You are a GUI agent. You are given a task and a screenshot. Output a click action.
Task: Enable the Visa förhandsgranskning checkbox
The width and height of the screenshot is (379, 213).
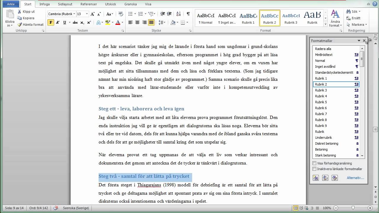pyautogui.click(x=314, y=163)
